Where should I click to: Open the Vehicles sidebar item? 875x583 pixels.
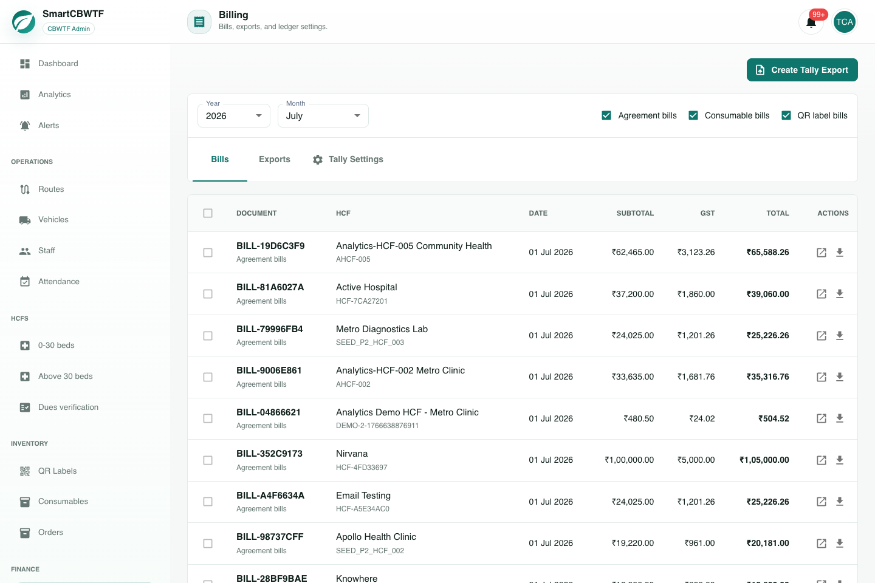[85, 220]
